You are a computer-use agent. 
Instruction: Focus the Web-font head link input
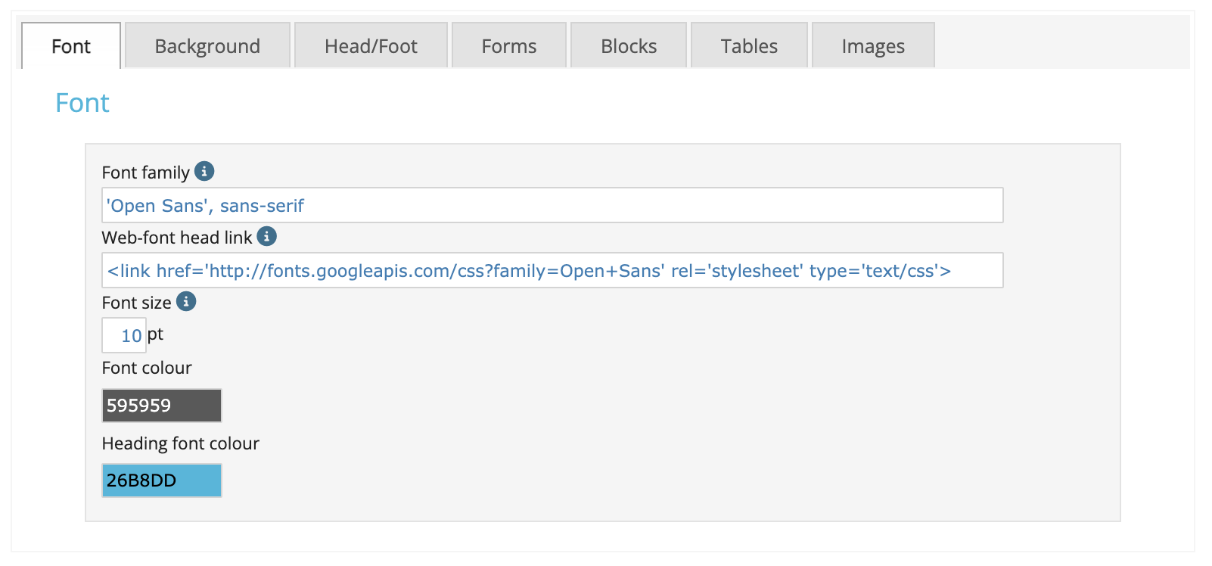(552, 270)
